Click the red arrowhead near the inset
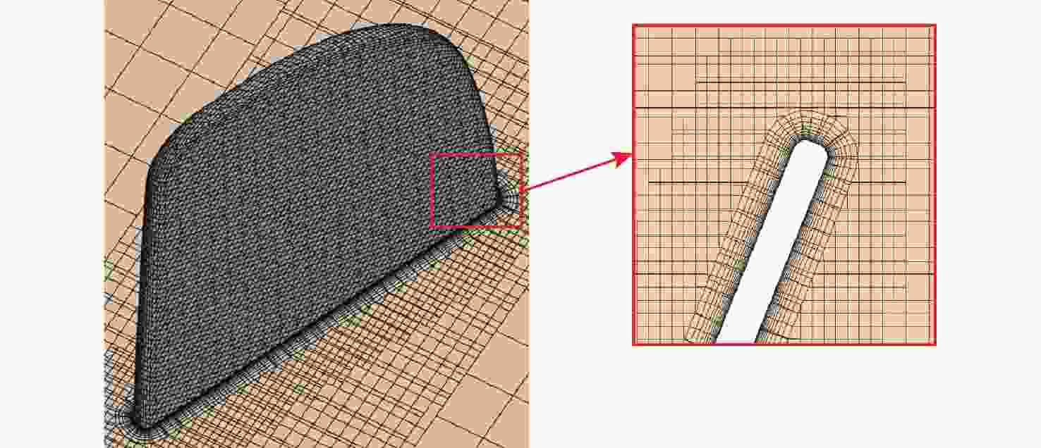The height and width of the screenshot is (448, 1041). pyautogui.click(x=624, y=158)
